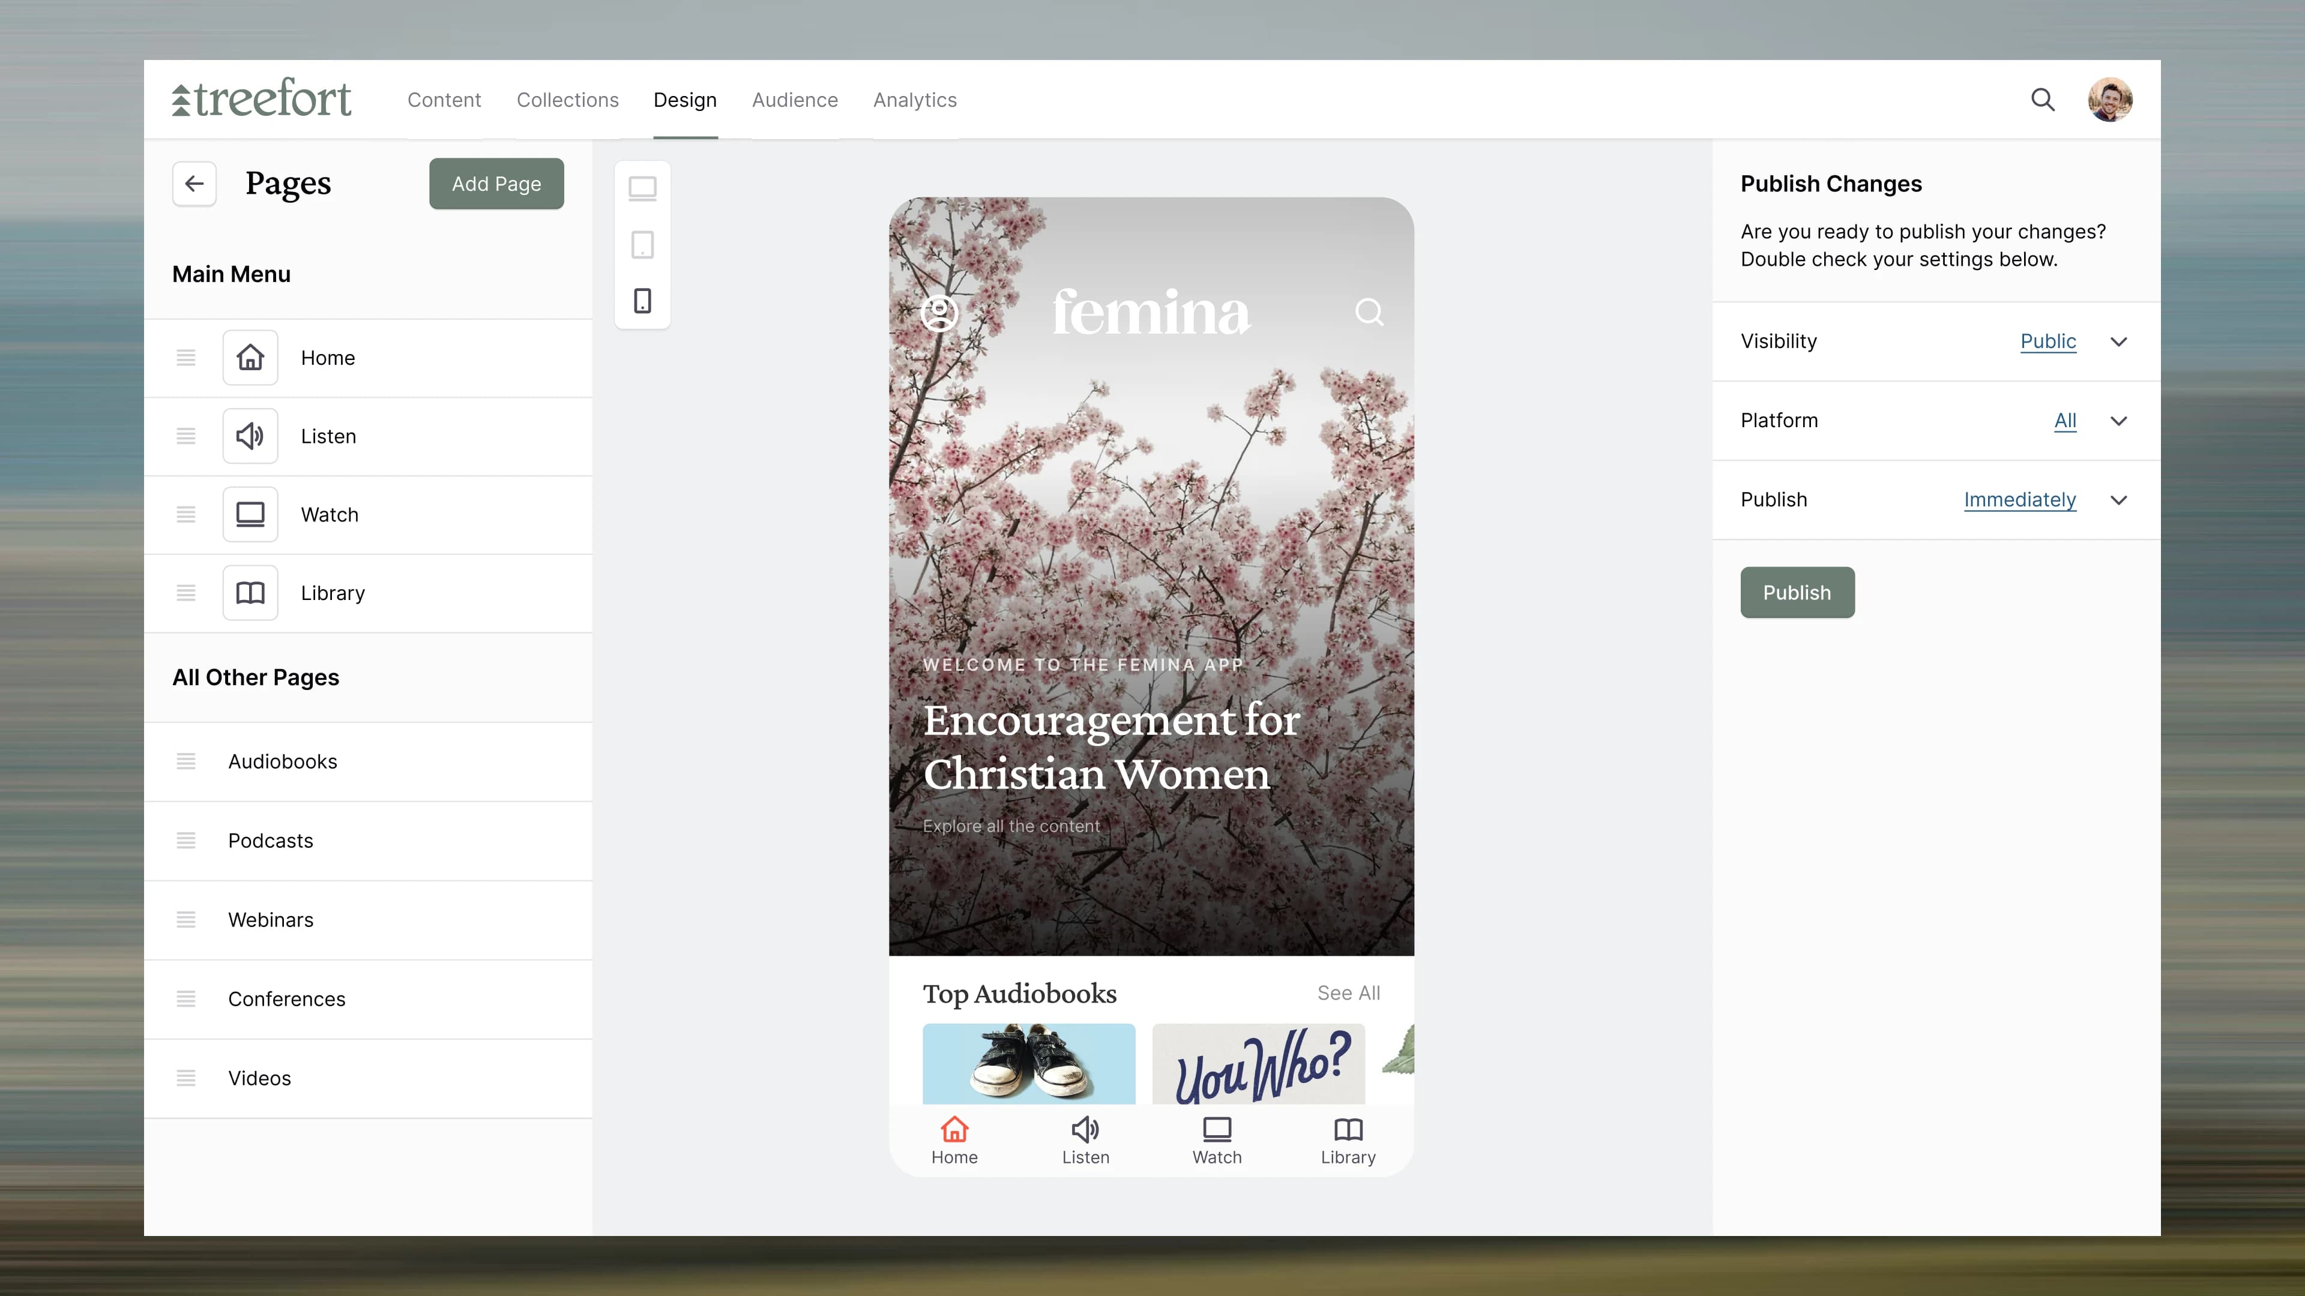The width and height of the screenshot is (2305, 1296).
Task: Open the You Who? audiobook cover
Action: point(1258,1063)
